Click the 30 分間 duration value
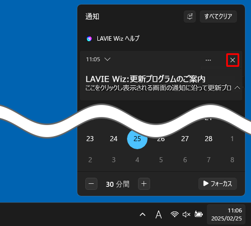Screen dimensions: 251x226 pos(117,184)
